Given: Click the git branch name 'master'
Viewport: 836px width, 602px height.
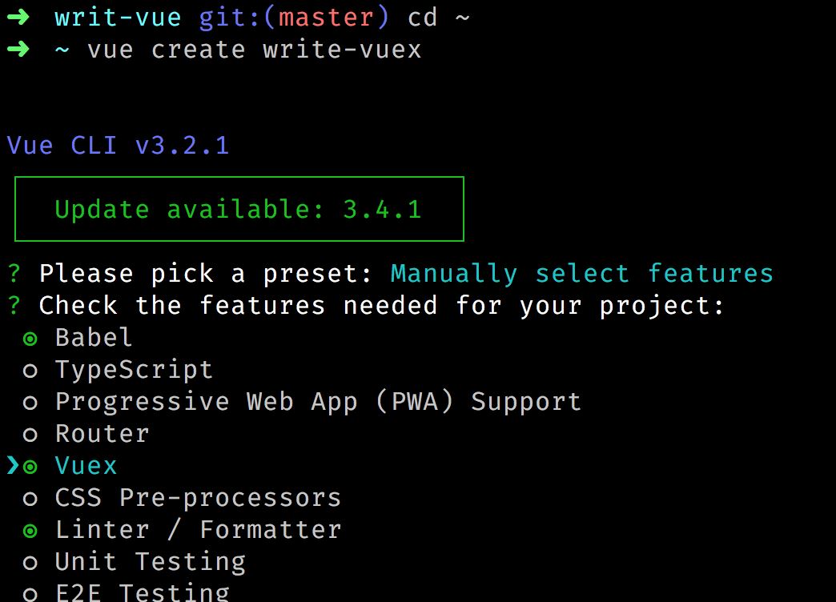Looking at the screenshot, I should point(318,18).
